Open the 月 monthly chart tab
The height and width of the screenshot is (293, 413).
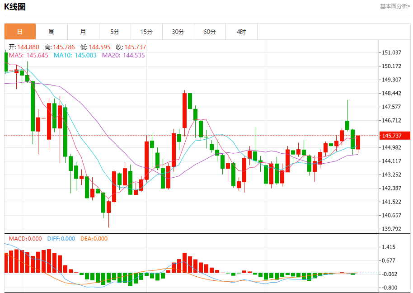click(x=83, y=32)
